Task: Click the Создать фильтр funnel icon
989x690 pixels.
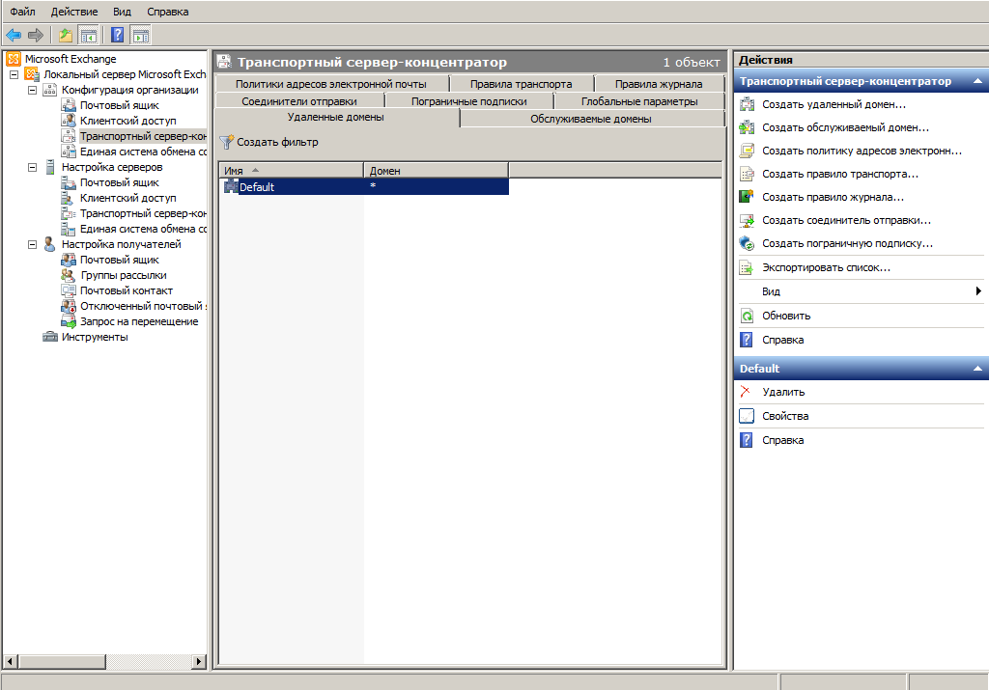Action: 226,143
